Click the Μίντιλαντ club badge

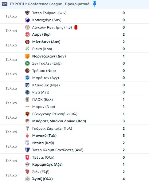coord(27,42)
